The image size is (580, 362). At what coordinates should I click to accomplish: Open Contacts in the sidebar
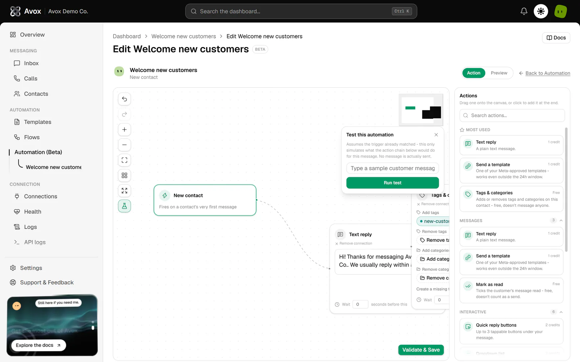tap(36, 94)
